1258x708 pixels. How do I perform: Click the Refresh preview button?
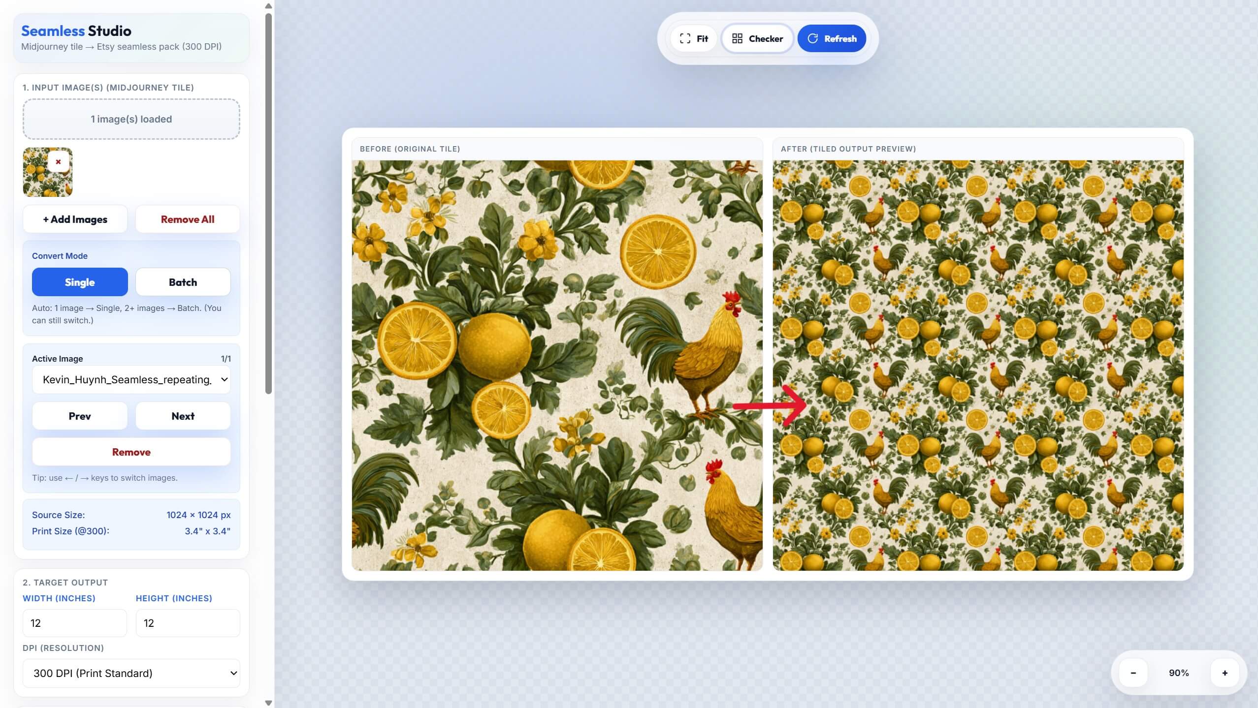(832, 38)
